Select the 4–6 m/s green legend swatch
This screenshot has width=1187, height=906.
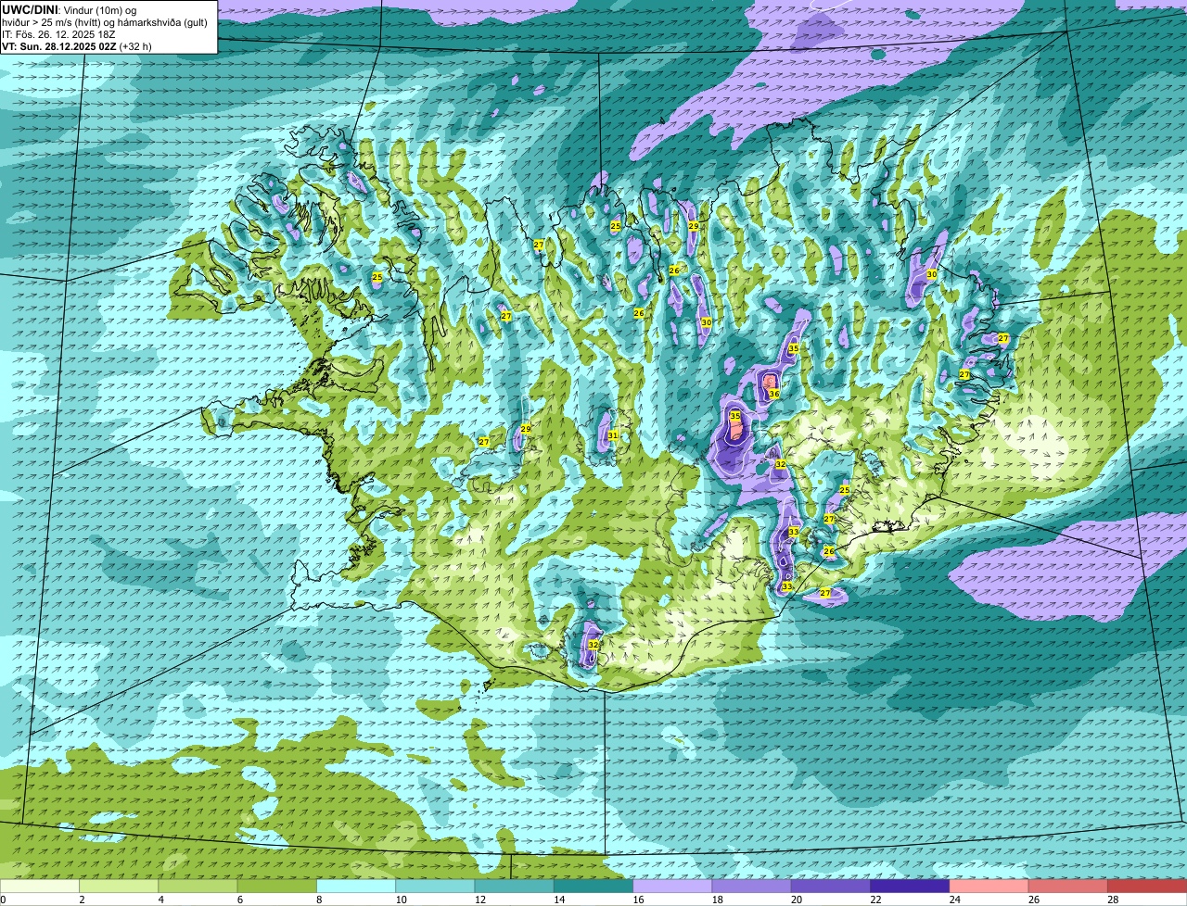[198, 886]
